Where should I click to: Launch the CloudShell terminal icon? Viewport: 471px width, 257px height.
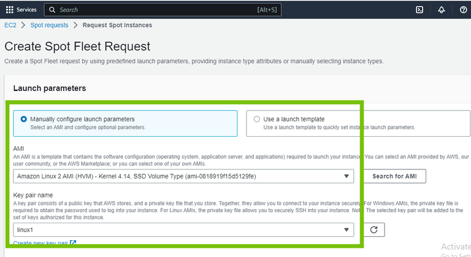419,10
